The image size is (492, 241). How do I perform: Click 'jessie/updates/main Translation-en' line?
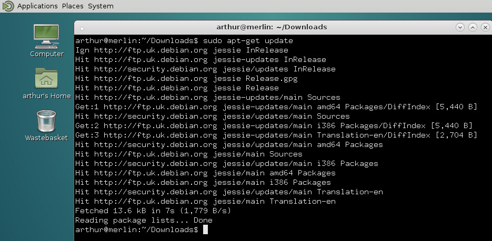click(229, 192)
